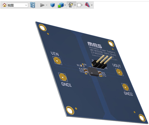Click the Home default view icon

[4, 5]
